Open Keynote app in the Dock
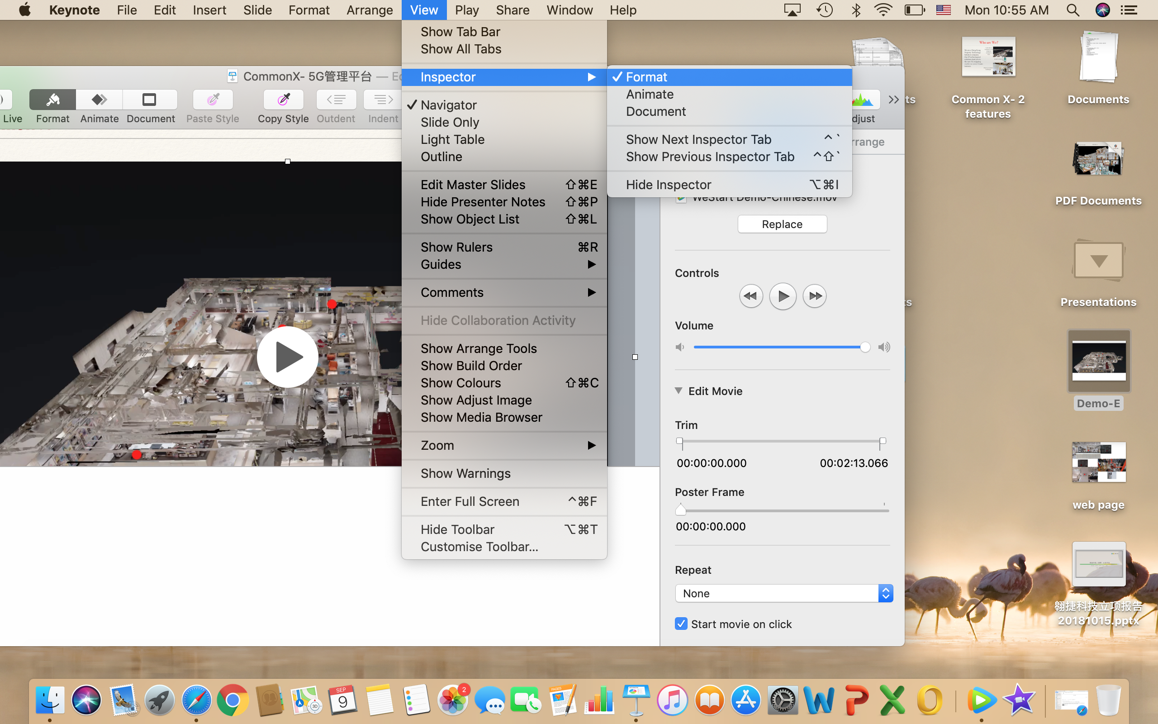The width and height of the screenshot is (1158, 724). point(636,700)
